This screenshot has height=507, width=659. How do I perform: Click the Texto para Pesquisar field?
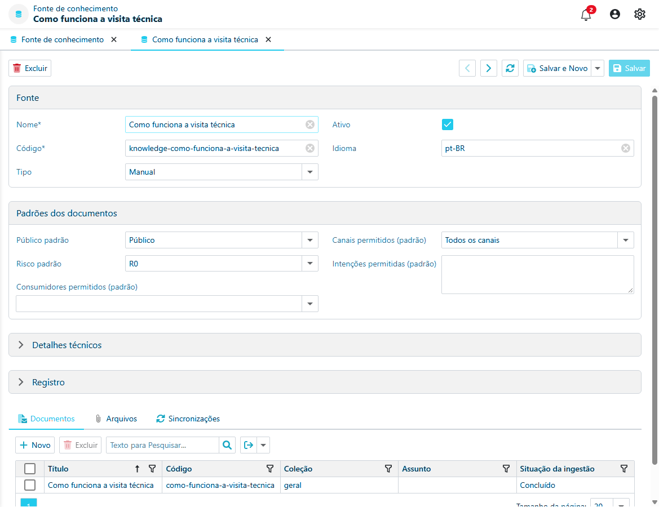[x=163, y=445]
